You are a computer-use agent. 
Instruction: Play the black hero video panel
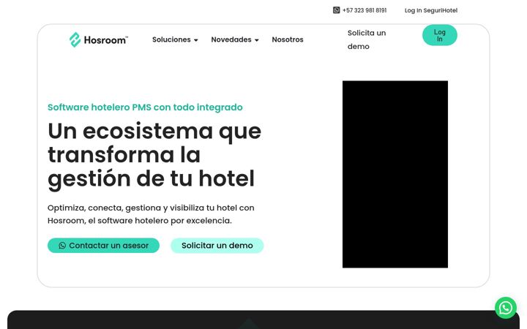coord(395,174)
